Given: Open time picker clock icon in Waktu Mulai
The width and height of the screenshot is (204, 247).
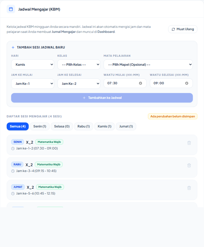Looking at the screenshot, I should 140,83.
